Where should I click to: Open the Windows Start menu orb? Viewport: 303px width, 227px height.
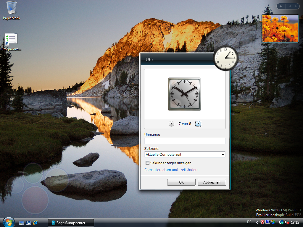[x=9, y=222]
